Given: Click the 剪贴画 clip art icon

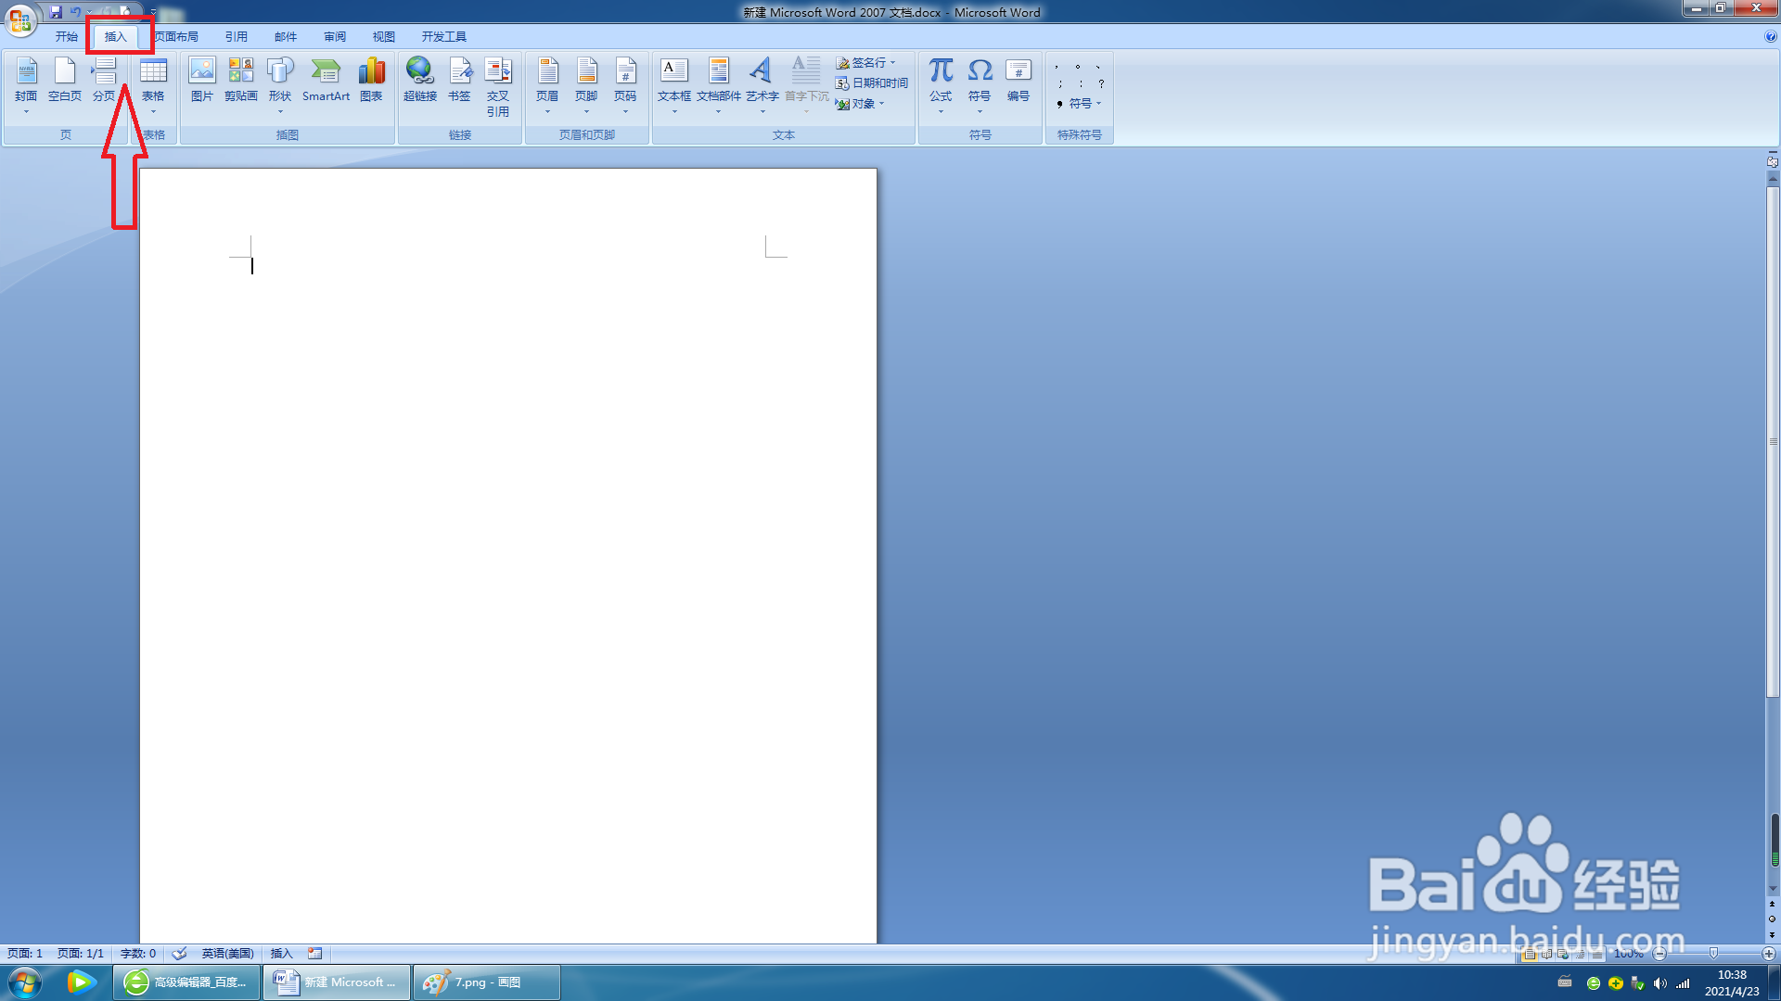Looking at the screenshot, I should click(240, 79).
